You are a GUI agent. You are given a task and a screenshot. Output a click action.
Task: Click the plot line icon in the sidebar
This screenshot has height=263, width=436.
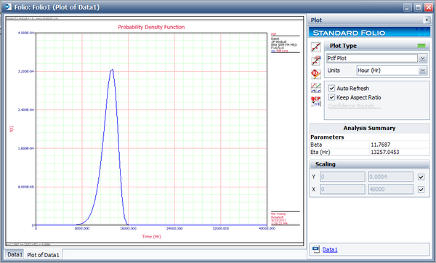(x=315, y=47)
